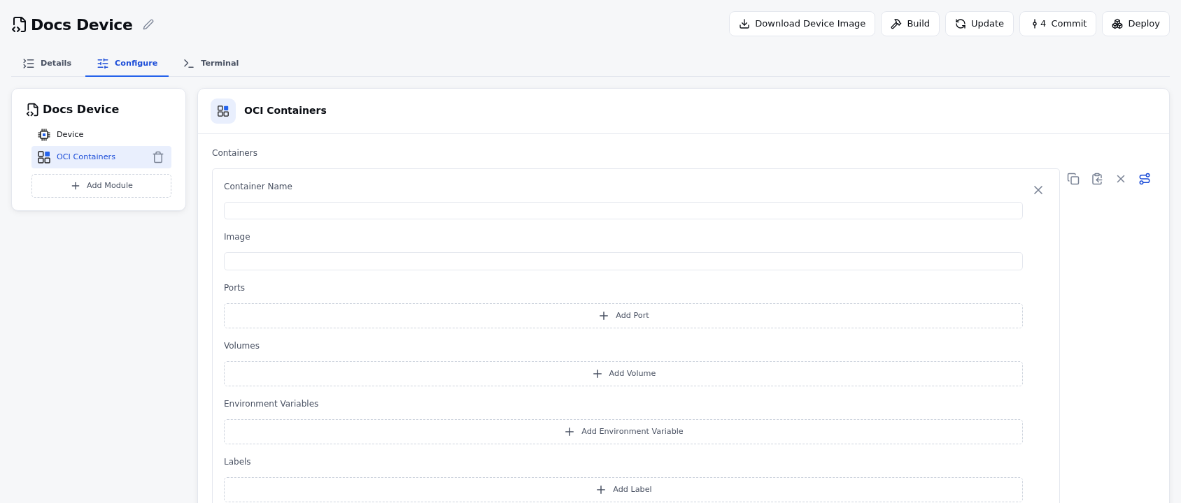Click the Build button

point(910,24)
